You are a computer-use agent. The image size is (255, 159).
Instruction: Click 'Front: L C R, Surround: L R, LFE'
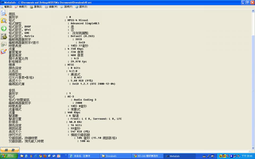tap(96, 119)
